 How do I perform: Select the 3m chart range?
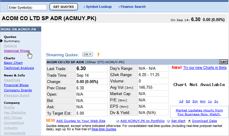[195, 101]
